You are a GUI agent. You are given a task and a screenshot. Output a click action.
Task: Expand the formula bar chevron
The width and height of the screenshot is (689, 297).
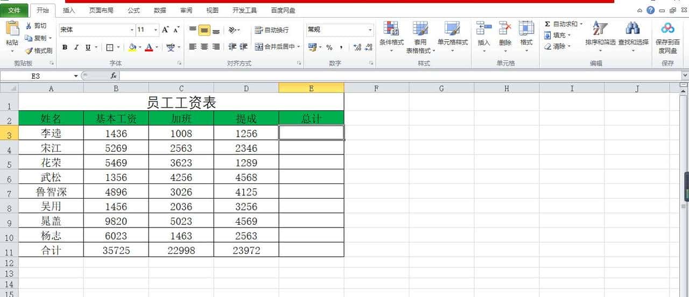tap(685, 76)
